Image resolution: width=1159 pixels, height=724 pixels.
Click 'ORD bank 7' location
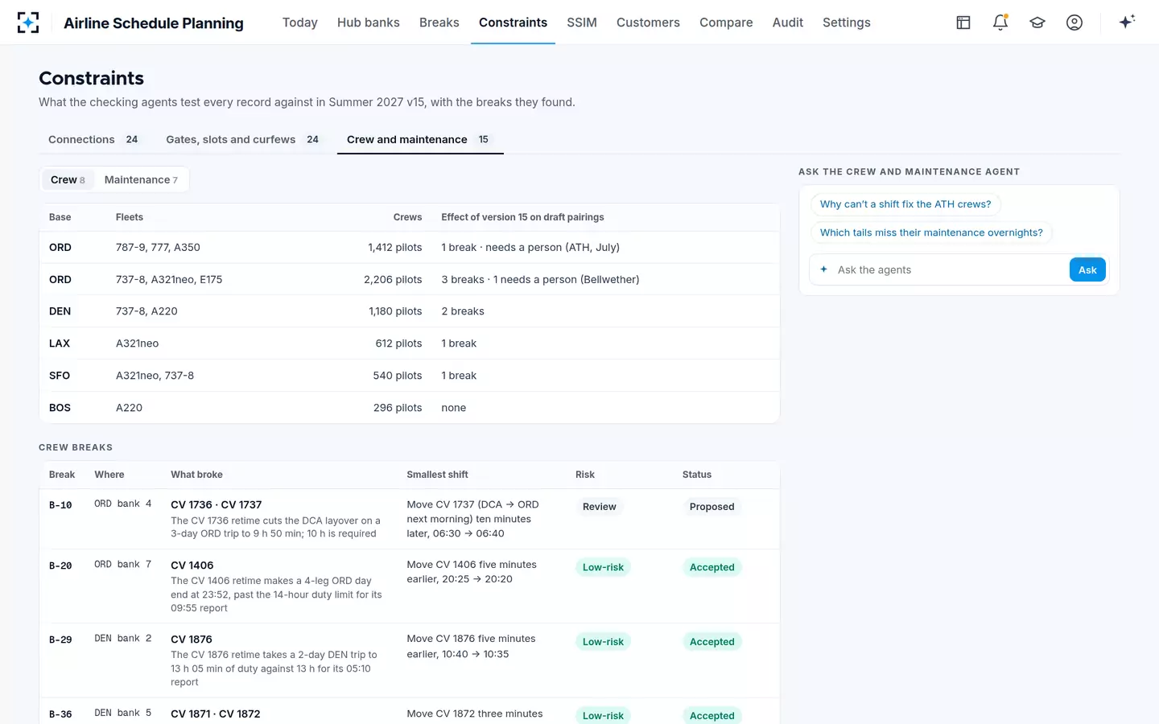coord(122,564)
